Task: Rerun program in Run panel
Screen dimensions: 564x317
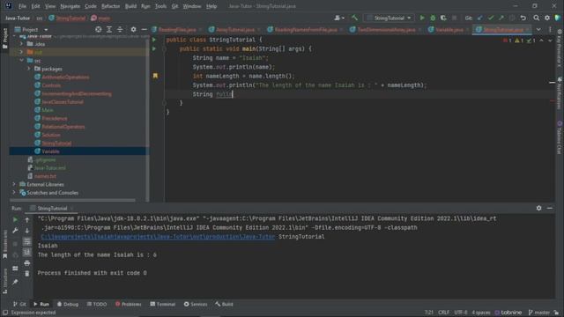Action: click(x=15, y=219)
